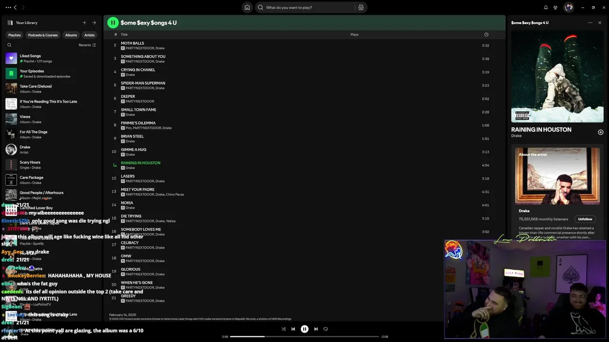Filter library by Podcasts & Courses

(43, 35)
